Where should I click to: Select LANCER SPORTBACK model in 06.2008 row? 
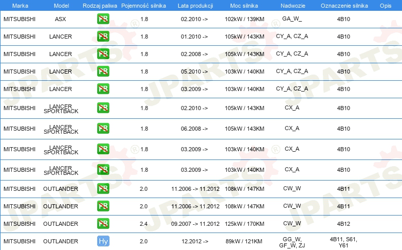pyautogui.click(x=61, y=129)
